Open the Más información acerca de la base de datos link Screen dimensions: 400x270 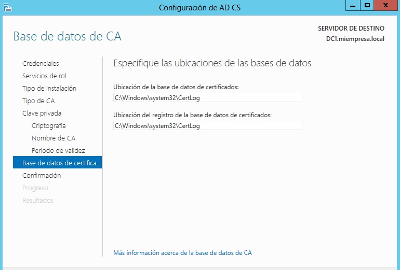coord(182,253)
